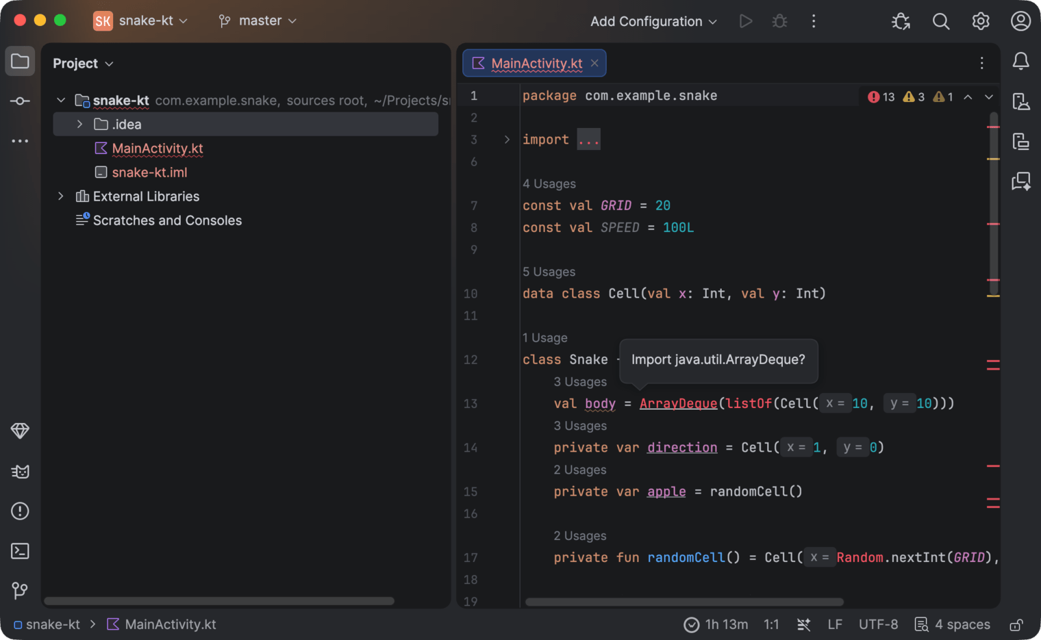Screen dimensions: 1041x640
Task: Open the Problems tool window
Action: 20,511
